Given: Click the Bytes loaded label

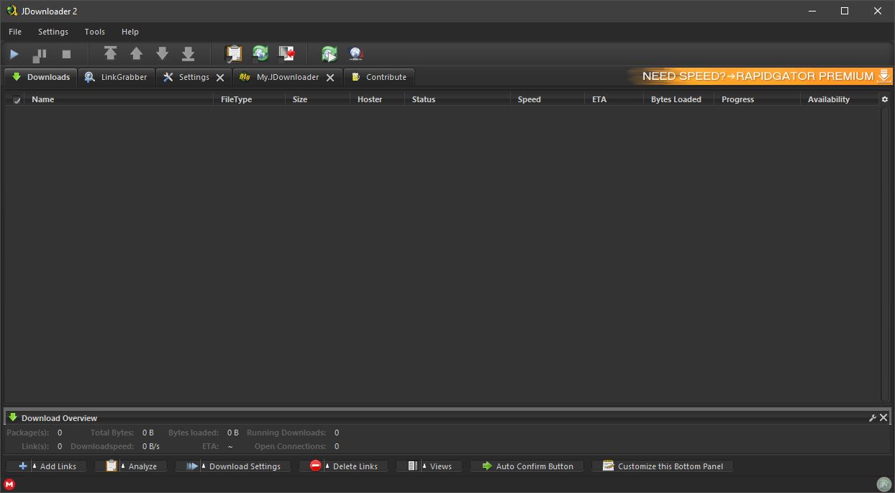Looking at the screenshot, I should click(194, 433).
